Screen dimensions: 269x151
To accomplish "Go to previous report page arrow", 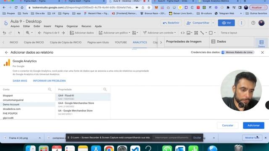I will click(x=40, y=33).
